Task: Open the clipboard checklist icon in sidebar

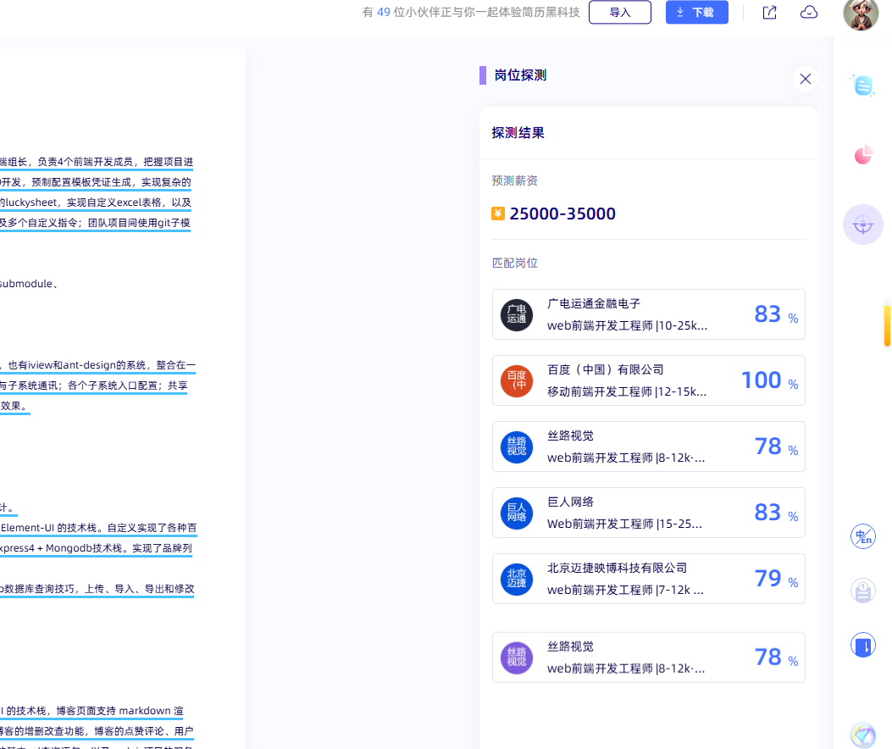Action: [862, 591]
